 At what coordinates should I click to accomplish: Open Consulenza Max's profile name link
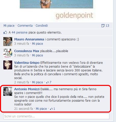coord(27,51)
